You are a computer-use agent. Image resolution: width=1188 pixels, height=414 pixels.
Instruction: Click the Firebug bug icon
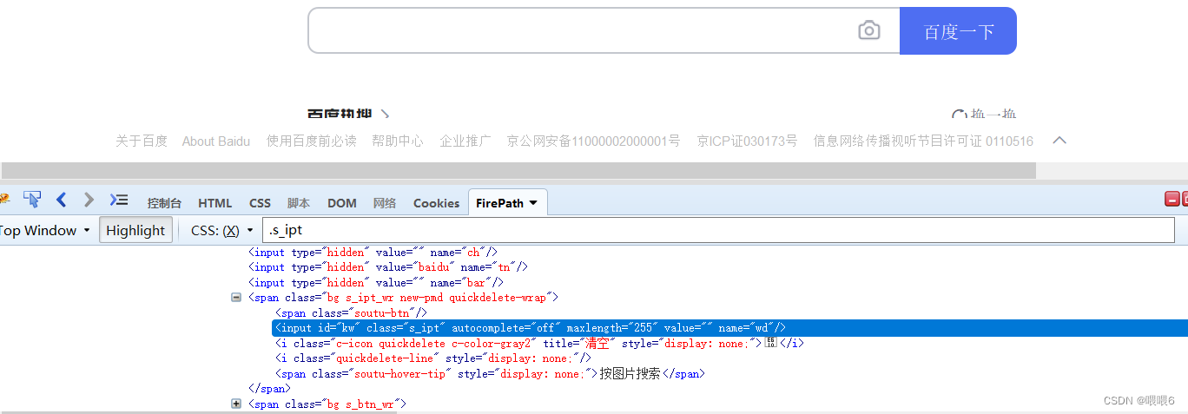tap(3, 200)
